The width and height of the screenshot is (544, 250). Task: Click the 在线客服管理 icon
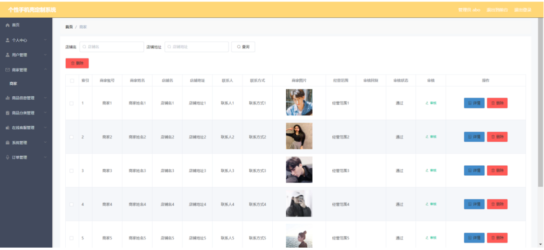click(x=7, y=128)
